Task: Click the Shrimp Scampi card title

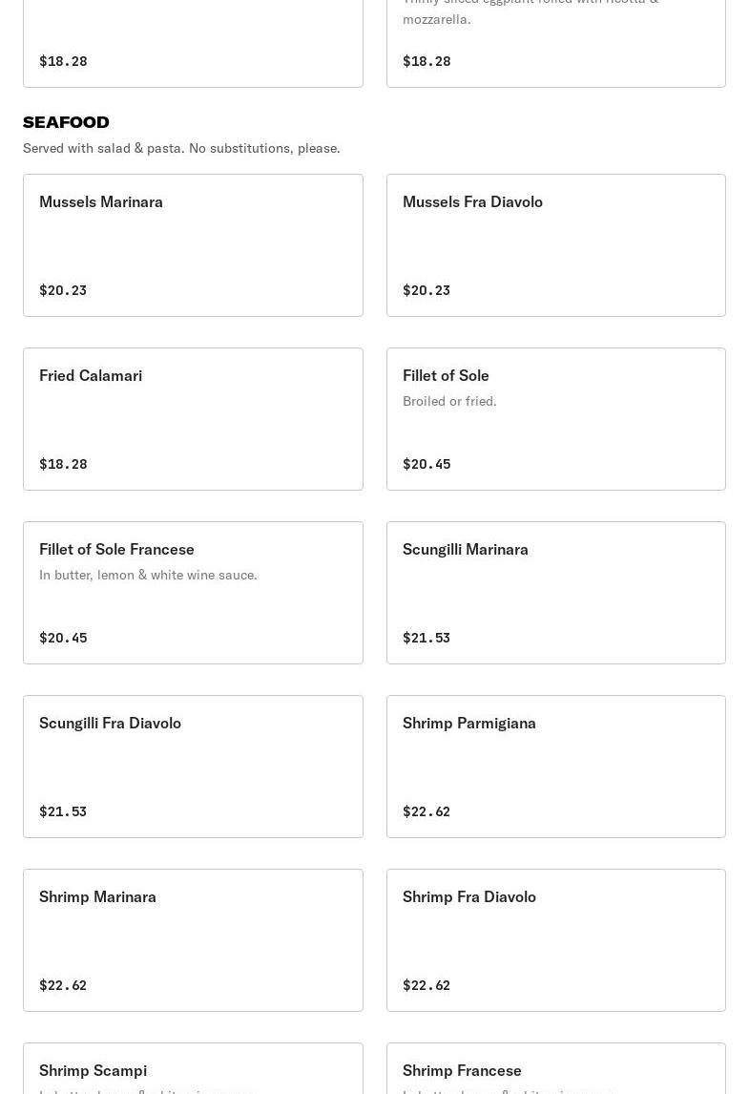Action: (93, 1070)
